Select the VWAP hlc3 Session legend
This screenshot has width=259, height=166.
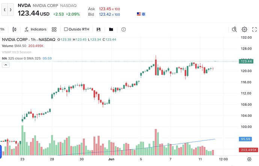(17, 52)
